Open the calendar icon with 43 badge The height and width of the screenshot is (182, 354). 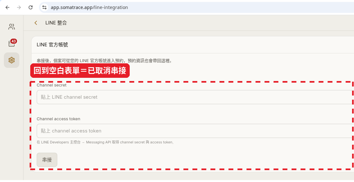[x=12, y=43]
